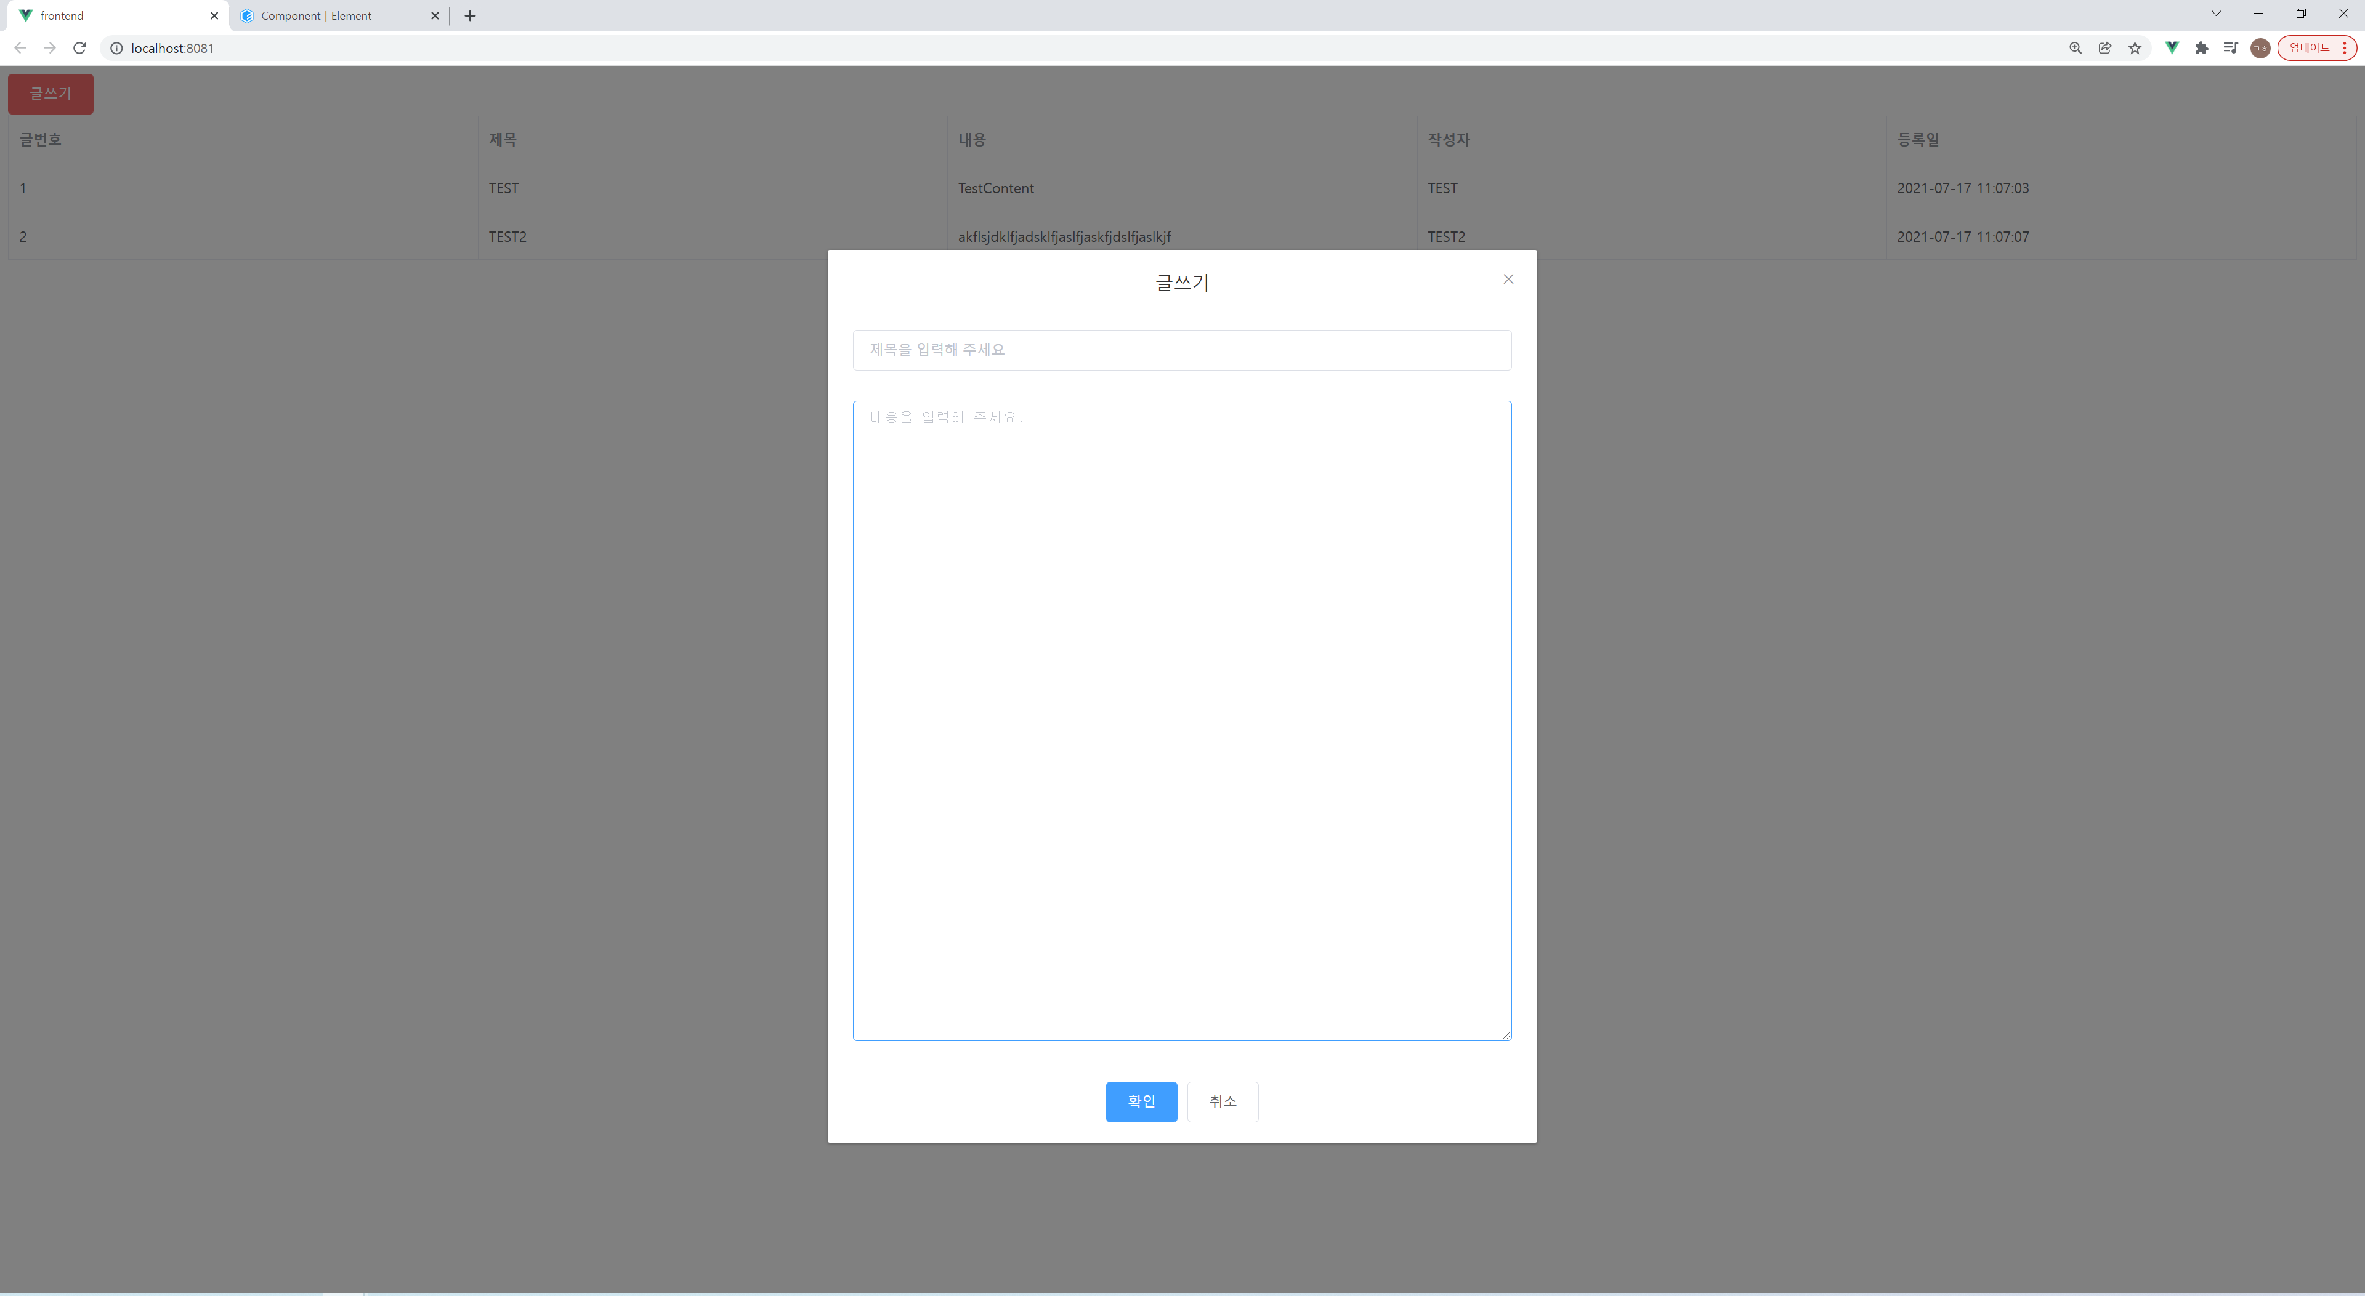Viewport: 2365px width, 1296px height.
Task: Reload the page with refresh icon
Action: [80, 48]
